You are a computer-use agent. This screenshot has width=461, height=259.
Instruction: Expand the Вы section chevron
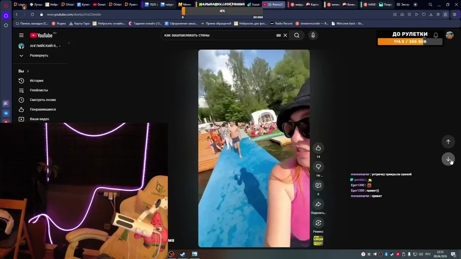[x=28, y=71]
